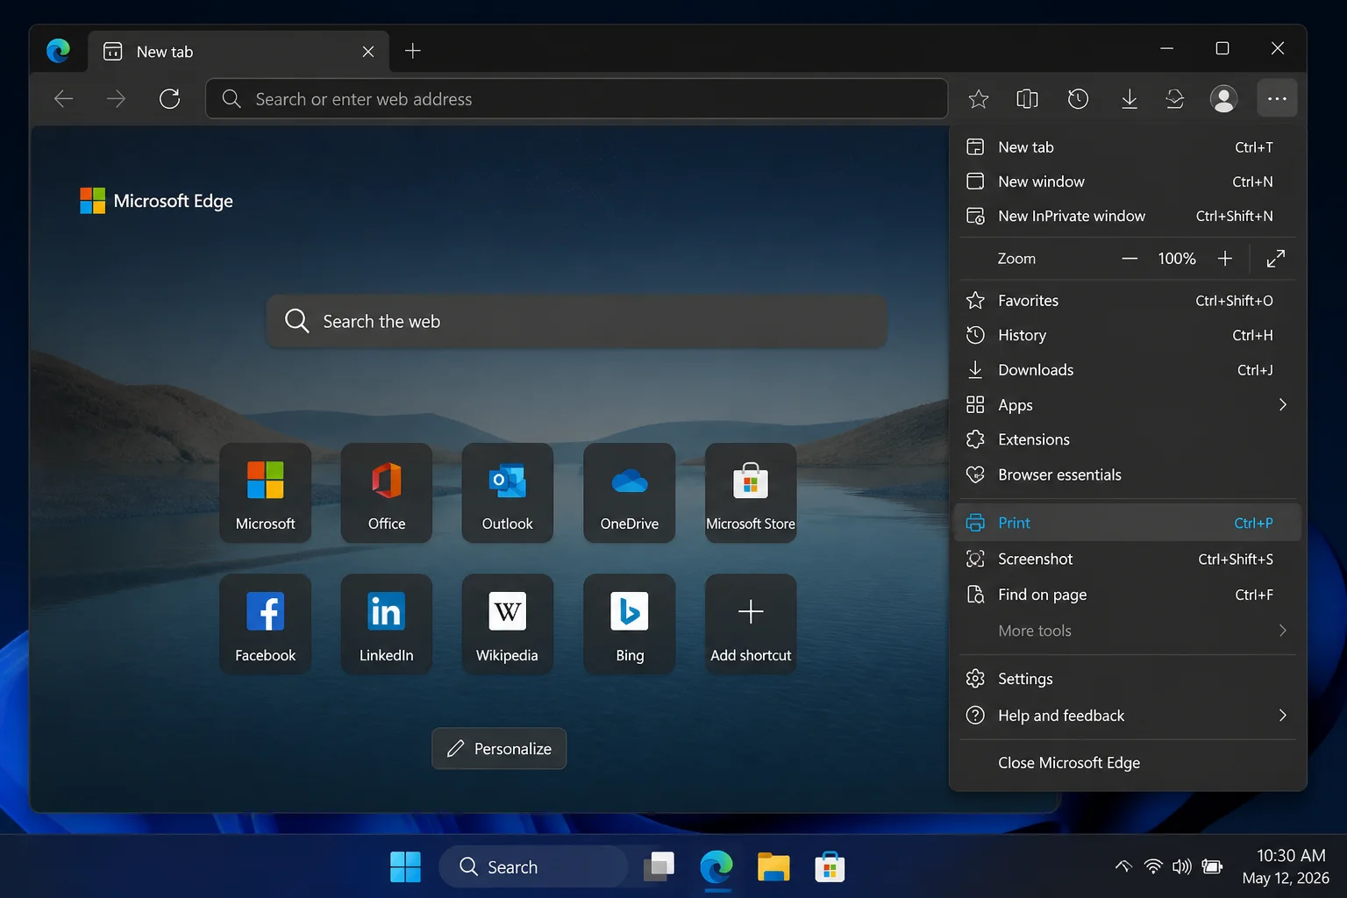Choose Print from the menu
1347x898 pixels.
click(1128, 523)
